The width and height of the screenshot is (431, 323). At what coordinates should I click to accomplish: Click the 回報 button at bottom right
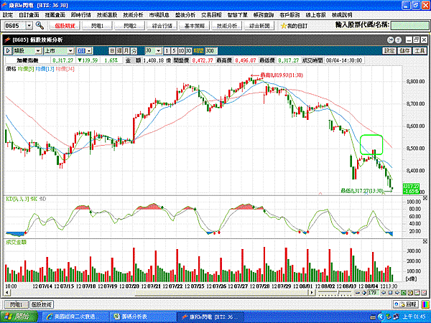[406, 304]
